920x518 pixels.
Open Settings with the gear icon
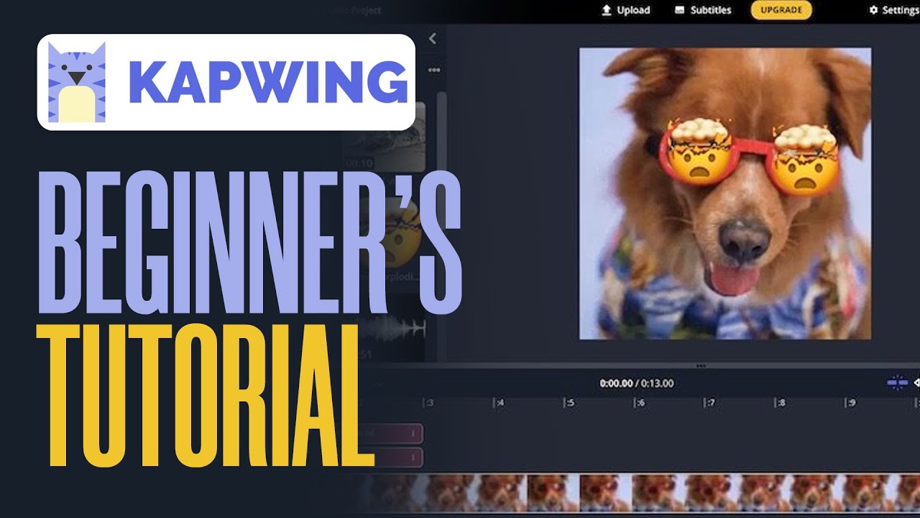(894, 10)
